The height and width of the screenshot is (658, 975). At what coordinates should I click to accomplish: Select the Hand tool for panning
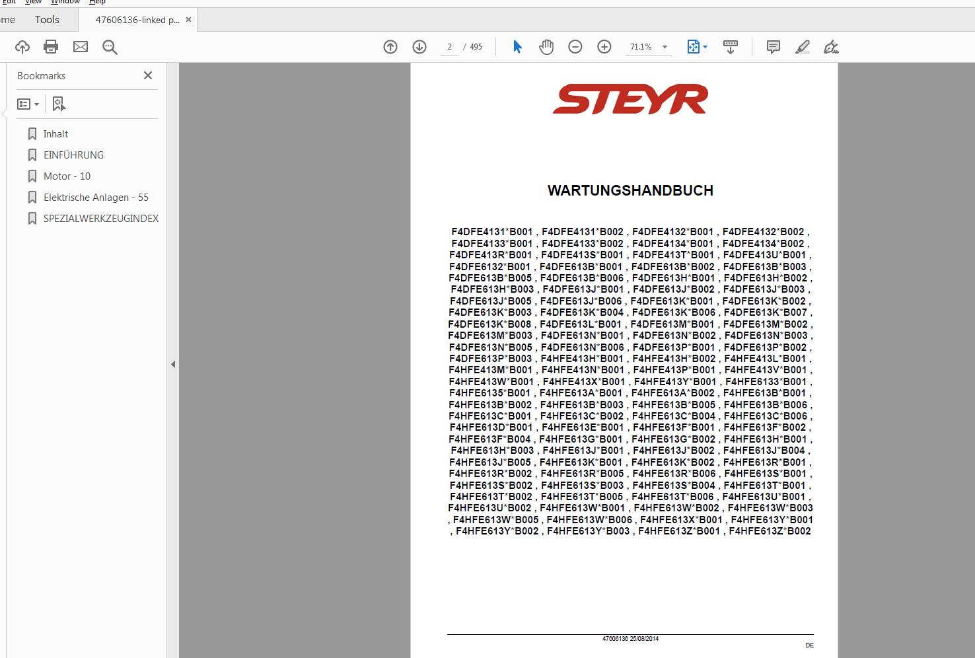pyautogui.click(x=546, y=46)
